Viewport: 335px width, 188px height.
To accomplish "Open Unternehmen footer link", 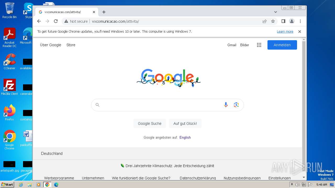I will [93, 178].
